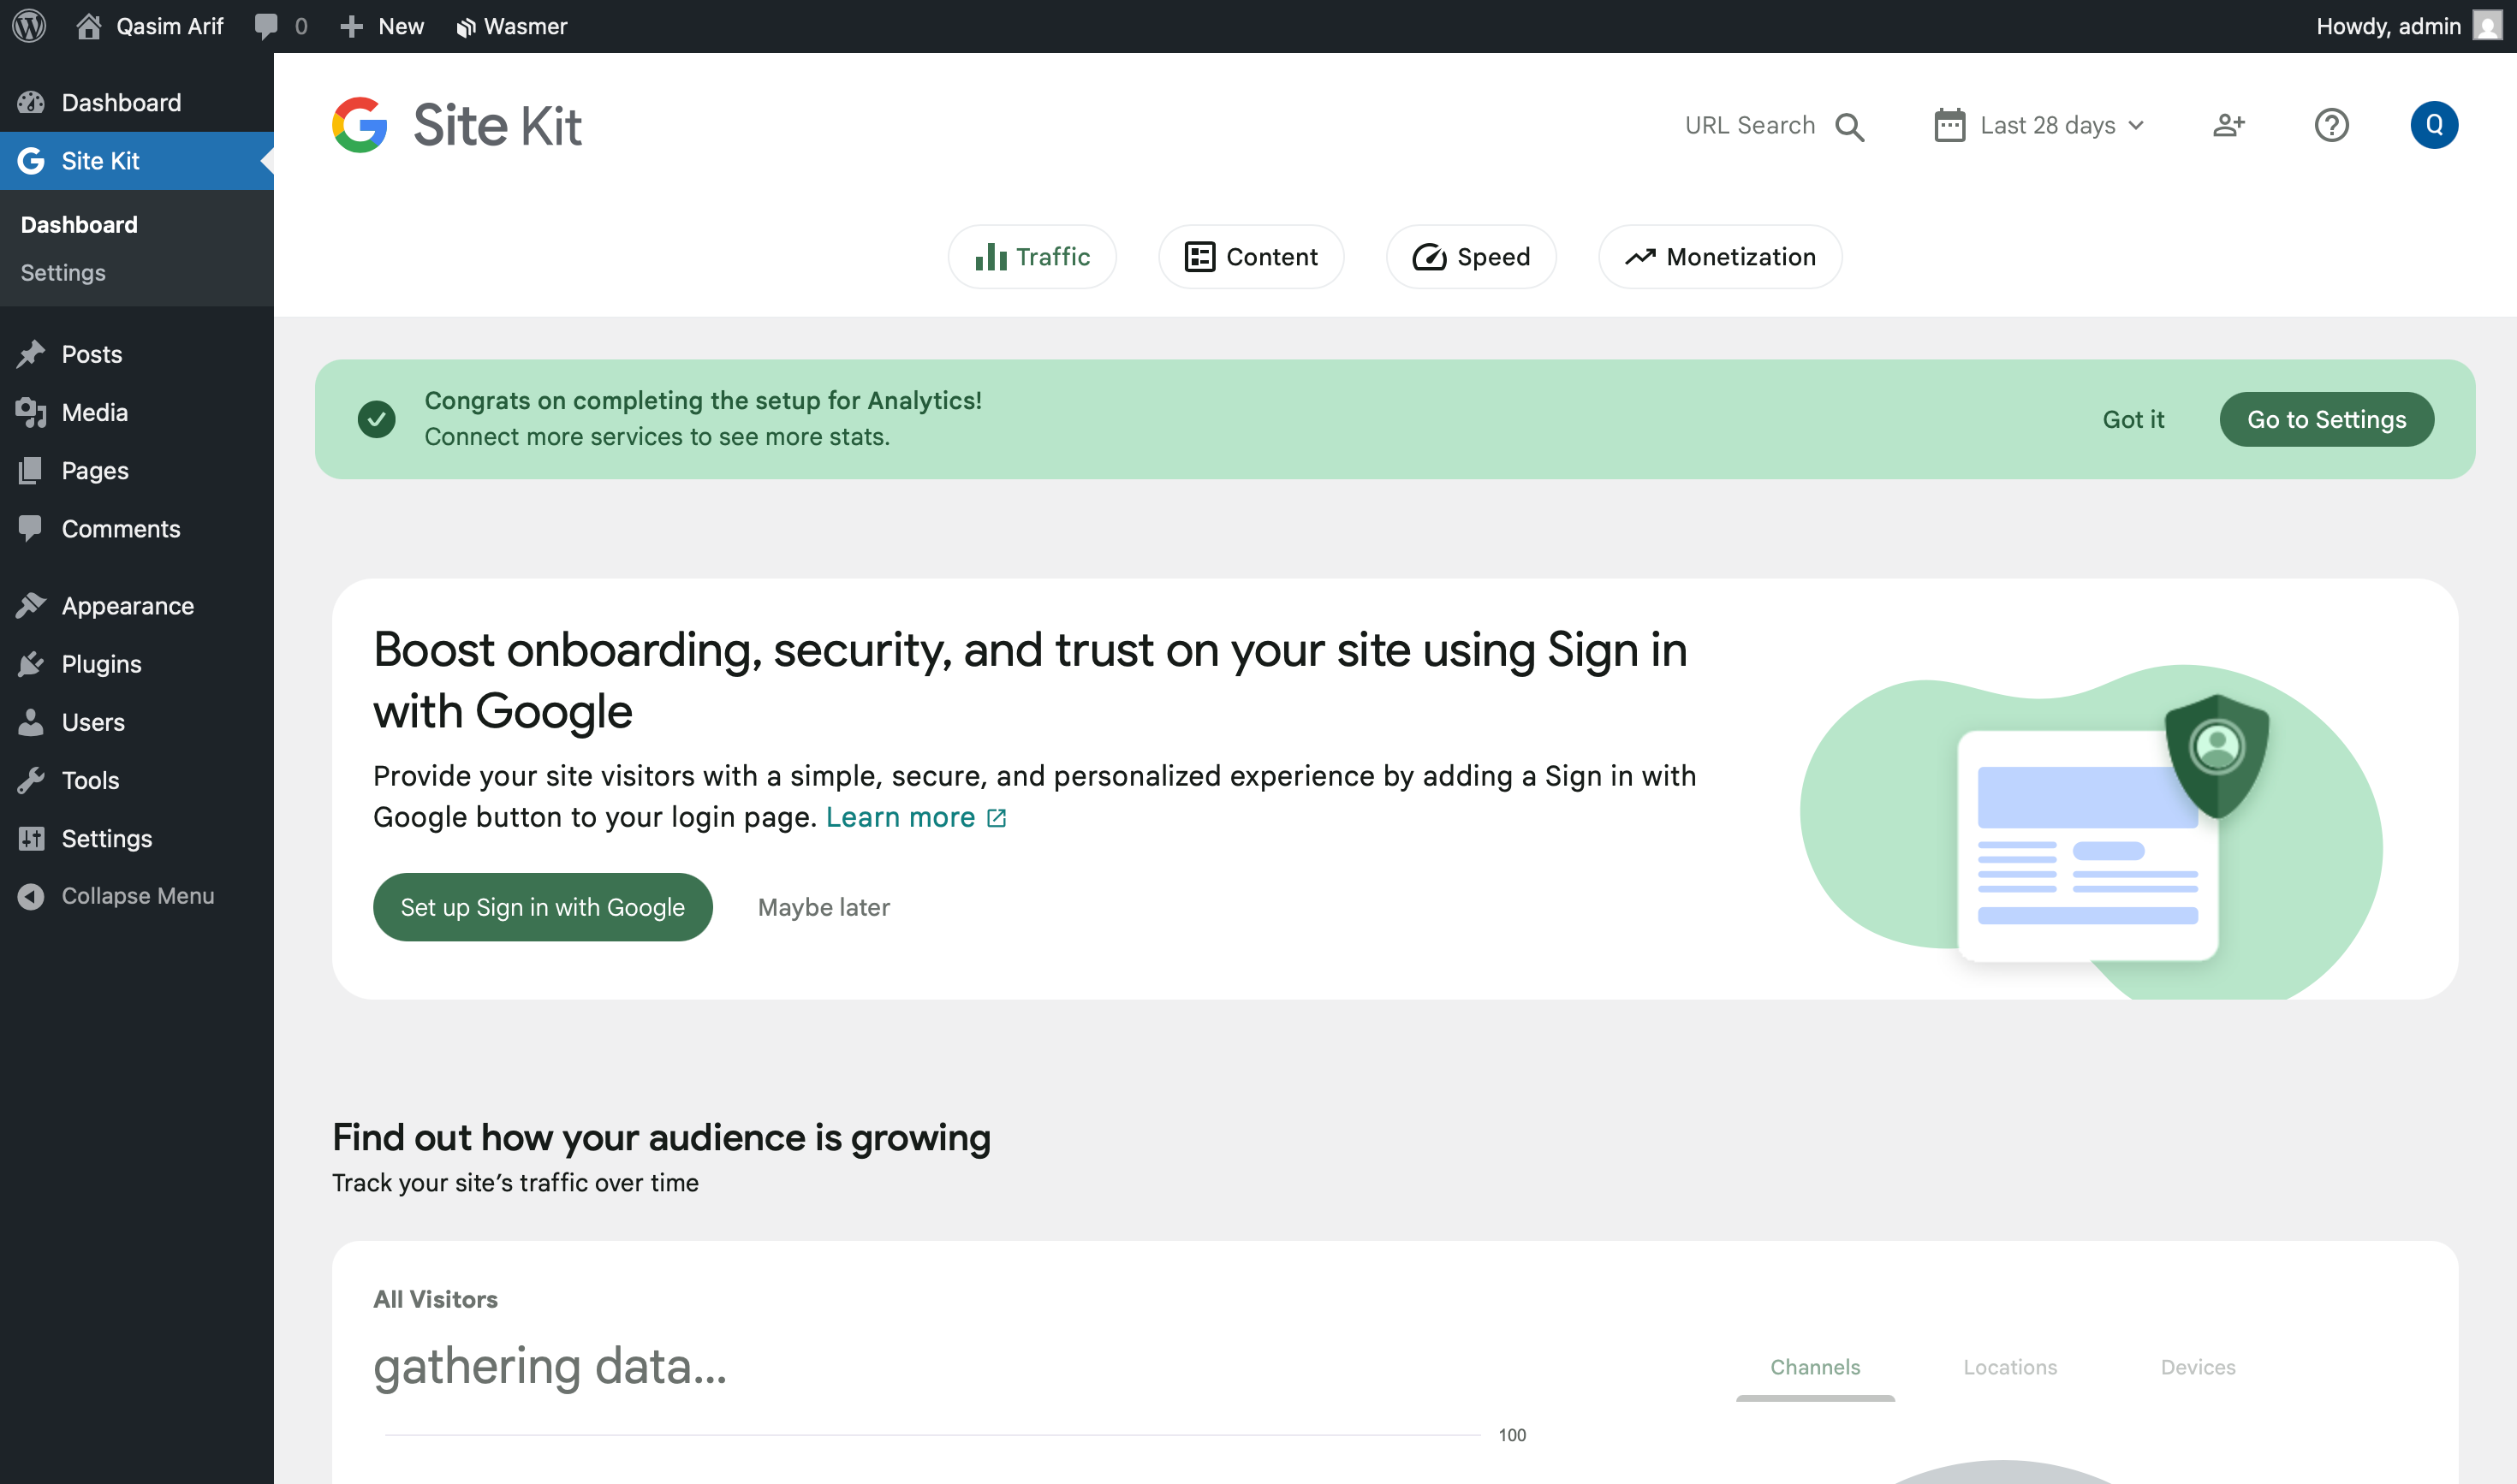Click Maybe later

click(x=824, y=907)
